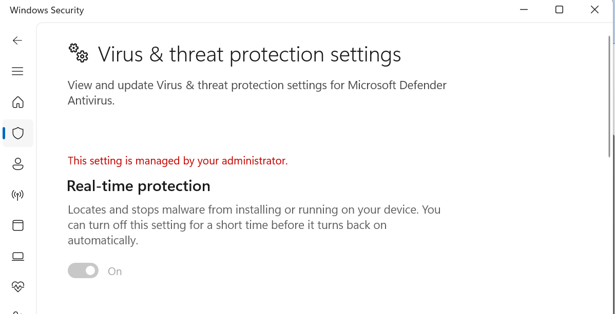Open Account protection in the sidebar
Screen dimensions: 615x314
[17, 164]
